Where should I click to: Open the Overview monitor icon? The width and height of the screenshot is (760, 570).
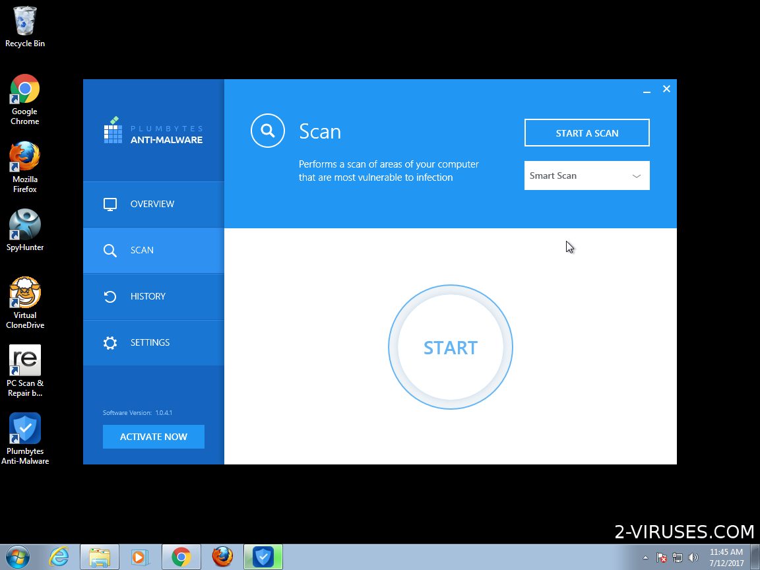coord(110,204)
